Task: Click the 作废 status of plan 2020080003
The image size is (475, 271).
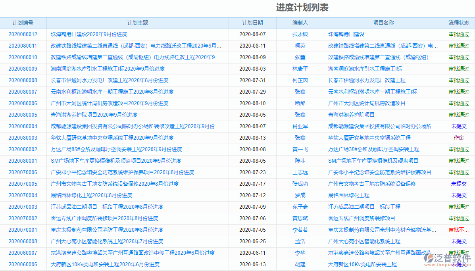Action: [458, 138]
